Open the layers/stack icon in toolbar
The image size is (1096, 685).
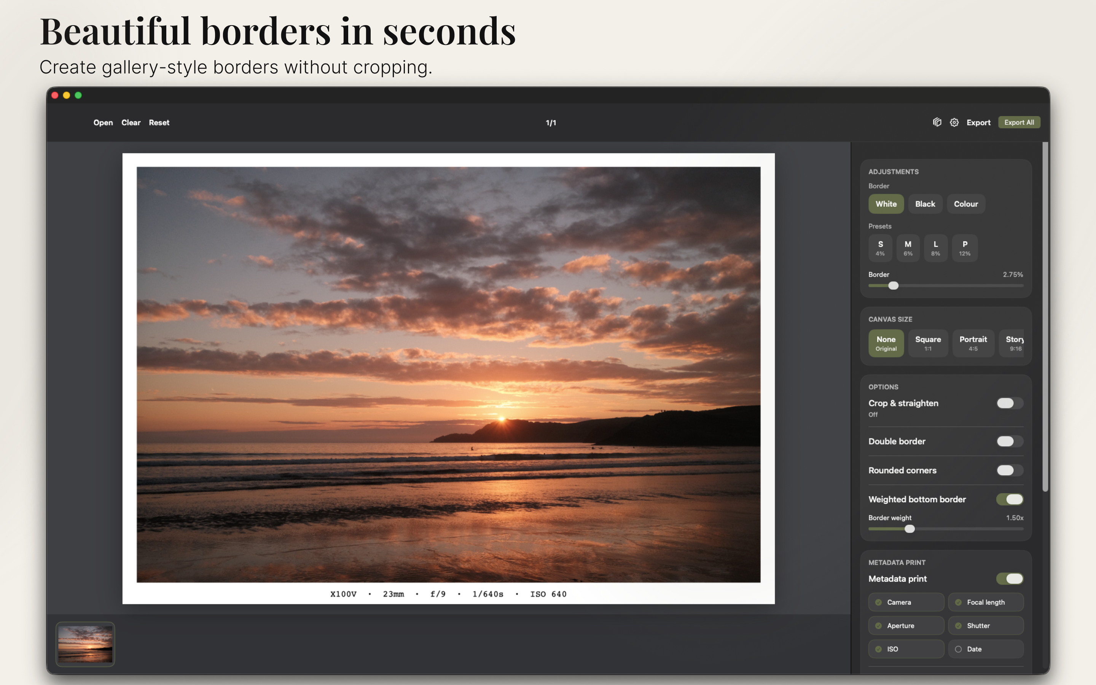(x=937, y=122)
